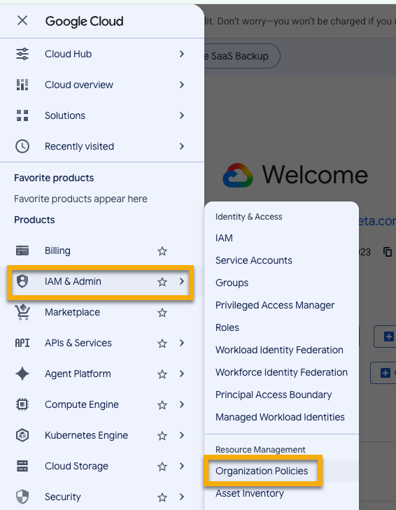Click the IAM & Admin shield icon
This screenshot has width=396, height=510.
tap(22, 281)
